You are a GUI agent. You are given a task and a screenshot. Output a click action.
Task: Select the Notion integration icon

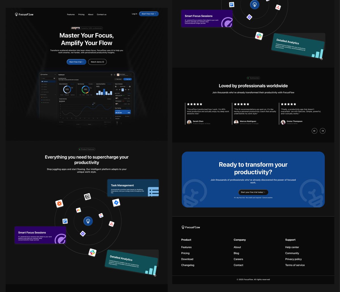88,197
